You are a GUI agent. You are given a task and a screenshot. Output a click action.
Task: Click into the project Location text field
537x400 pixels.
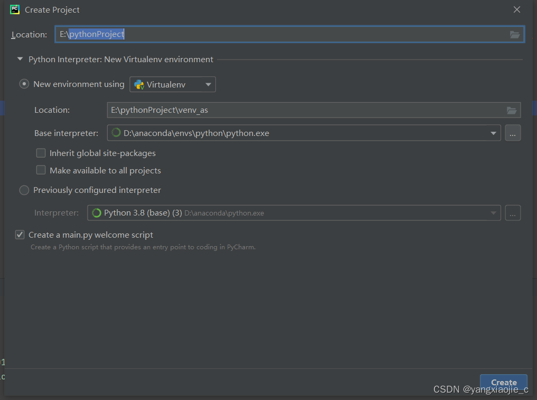pyautogui.click(x=289, y=34)
